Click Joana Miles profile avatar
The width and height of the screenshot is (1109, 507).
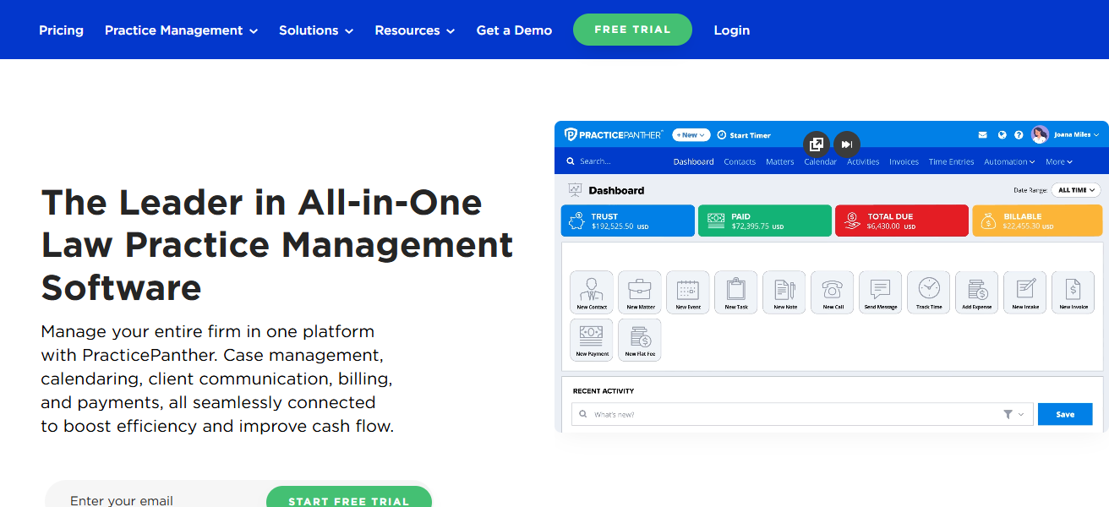coord(1040,134)
